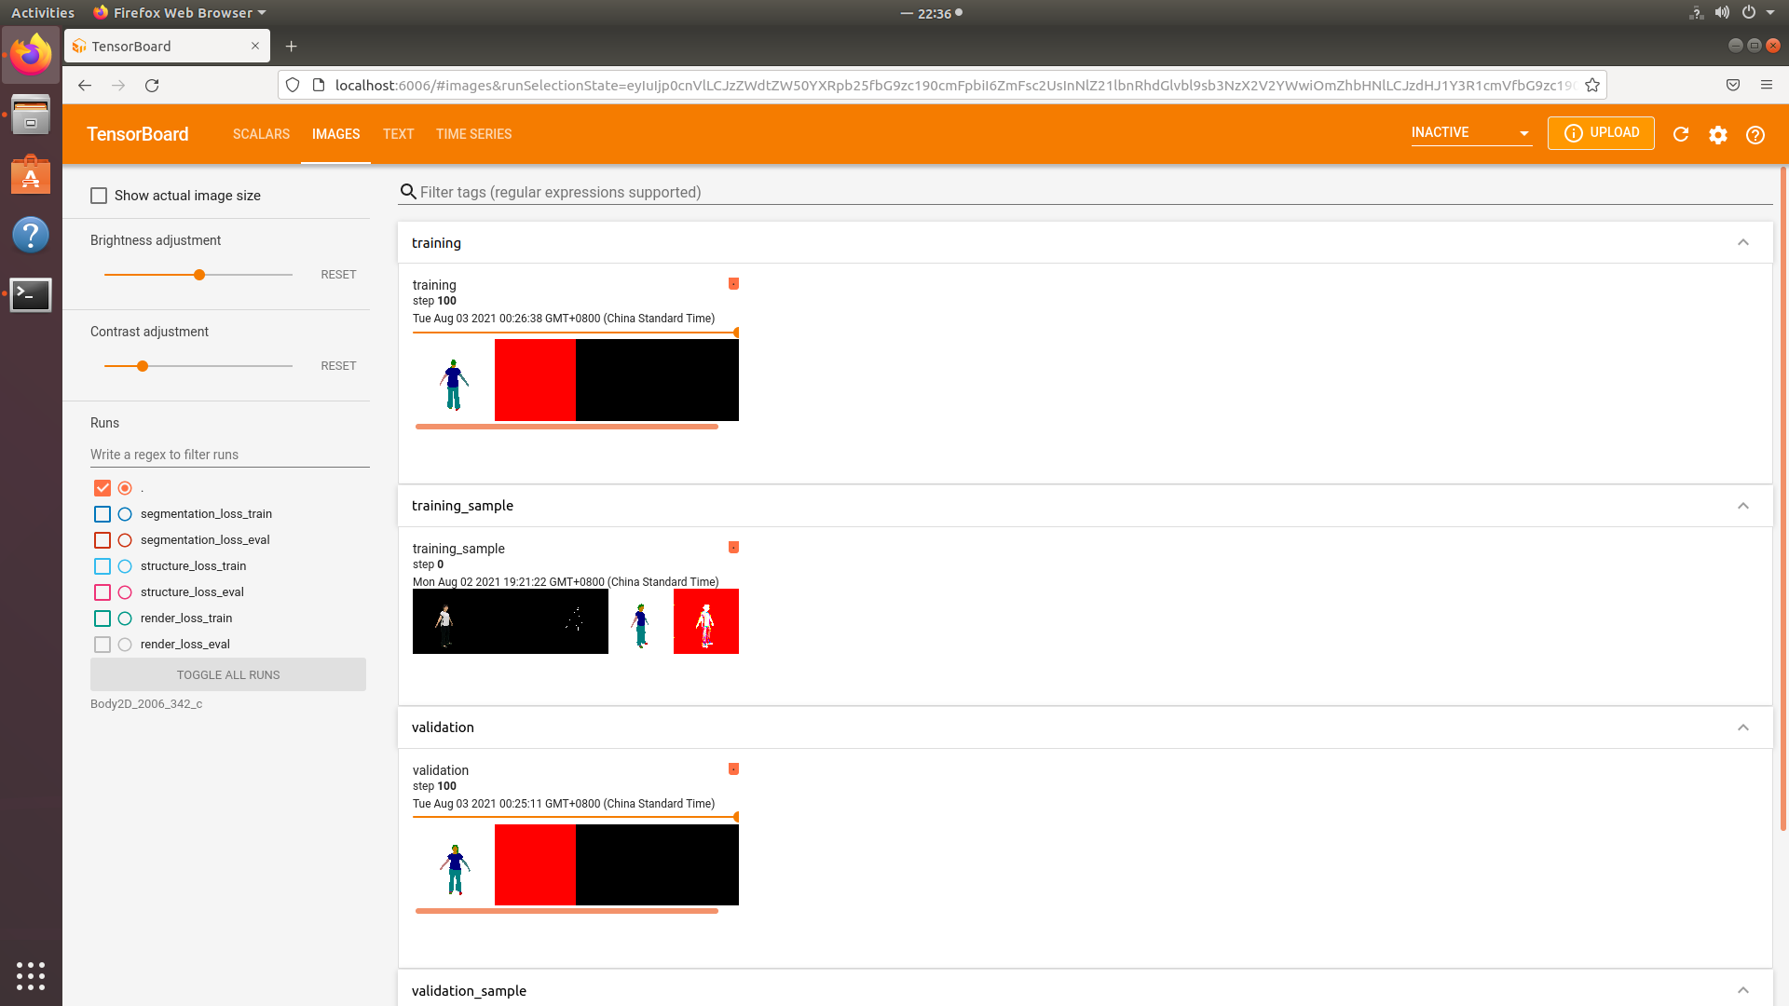
Task: Click the contrast adjustment slider handle
Action: click(143, 366)
